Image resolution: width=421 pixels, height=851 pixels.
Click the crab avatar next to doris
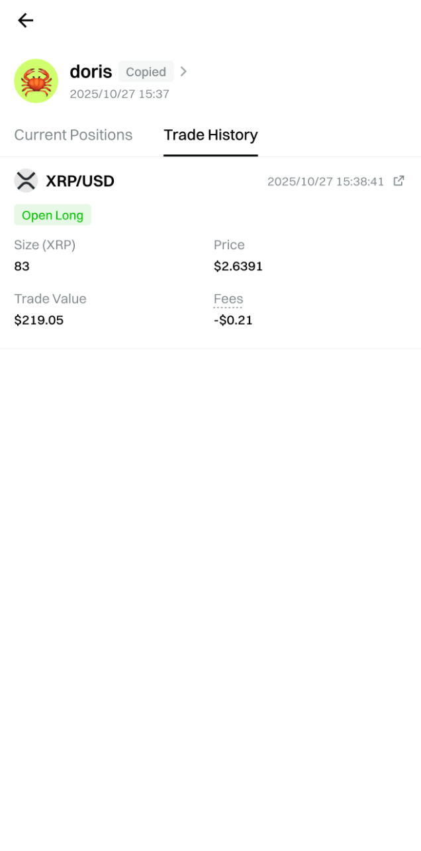pos(36,81)
